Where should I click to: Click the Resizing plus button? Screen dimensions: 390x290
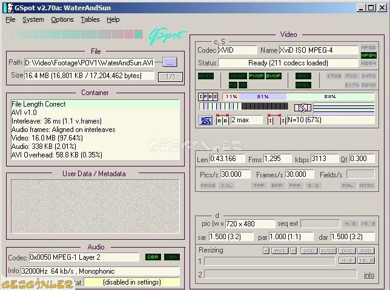pos(266,251)
